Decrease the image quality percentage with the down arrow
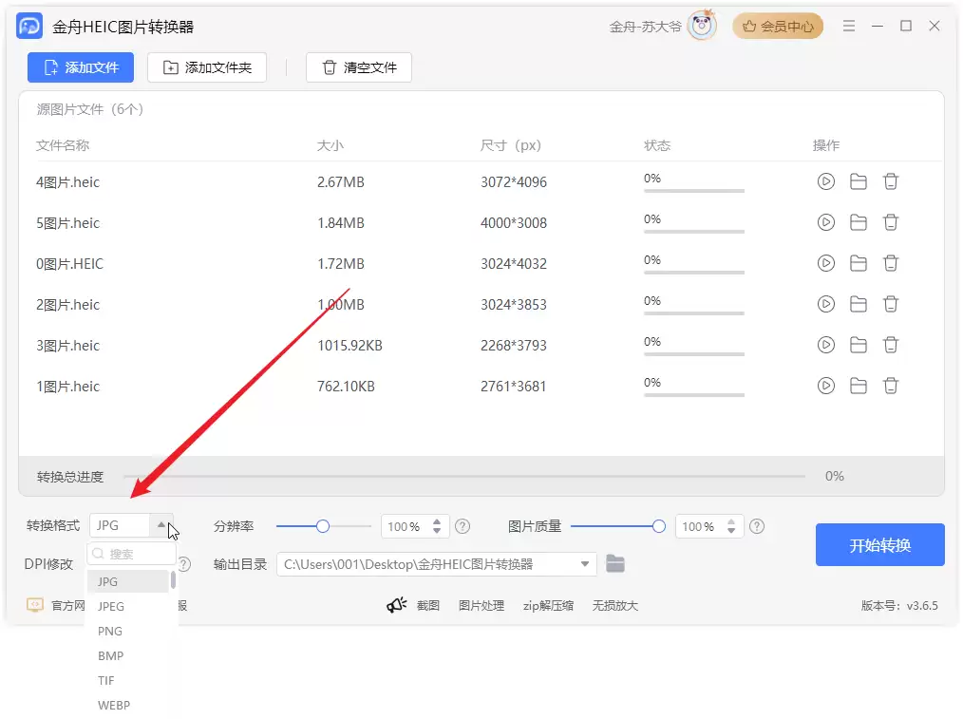Viewport: 963px width, 719px height. pyautogui.click(x=731, y=531)
